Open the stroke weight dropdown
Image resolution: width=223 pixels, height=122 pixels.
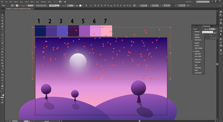click(x=34, y=6)
